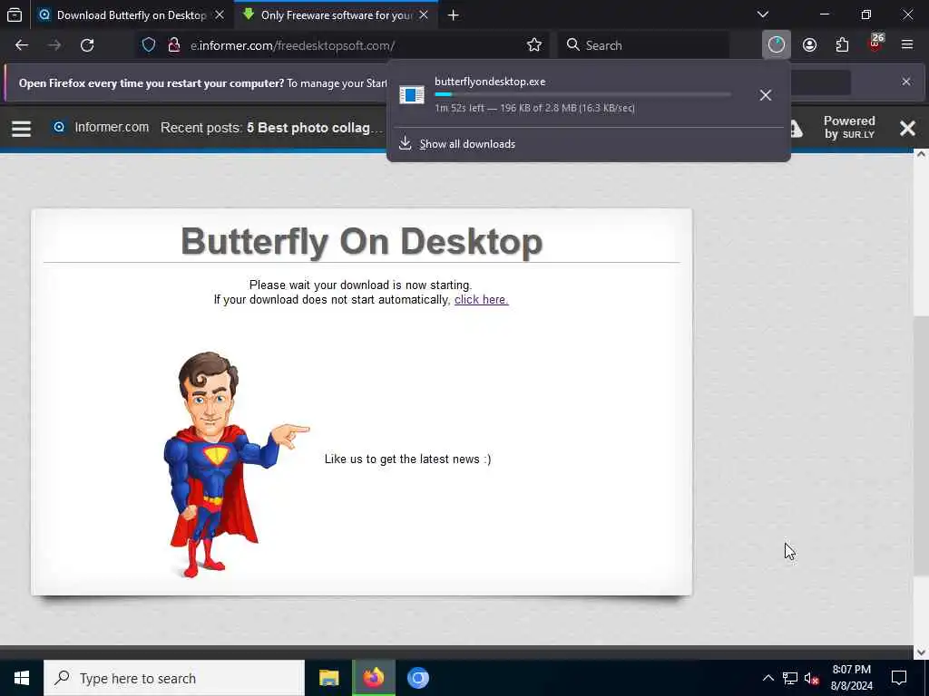Click the butterflyondesktop.exe file icon
Screen dimensions: 929x696
click(x=412, y=94)
